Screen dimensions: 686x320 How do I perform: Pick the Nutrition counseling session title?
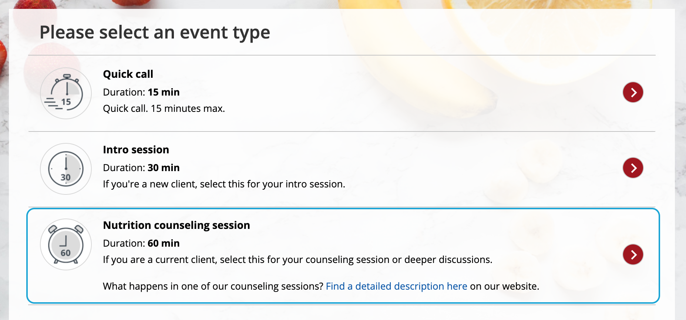click(176, 225)
